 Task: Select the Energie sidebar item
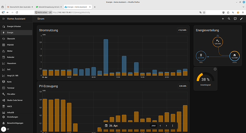pos(16,32)
